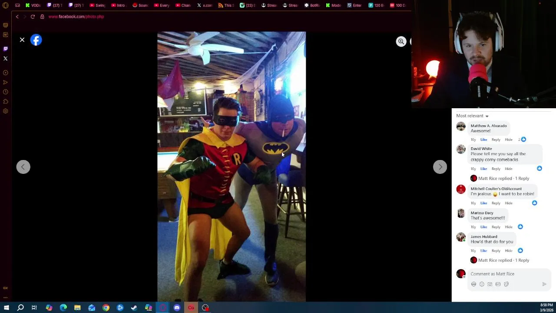Reply to David White's comment
The image size is (556, 313).
point(496,169)
